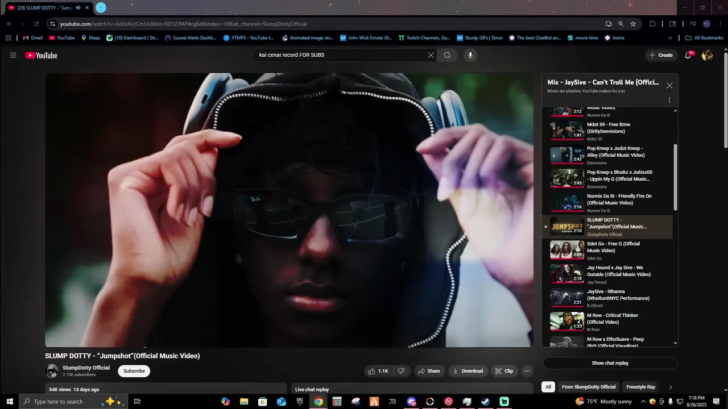Image resolution: width=728 pixels, height=409 pixels.
Task: Open the All Bookmarks folder
Action: click(x=704, y=38)
